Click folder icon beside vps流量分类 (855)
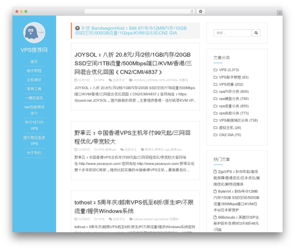Screen dimensions: 295x250 215,106
